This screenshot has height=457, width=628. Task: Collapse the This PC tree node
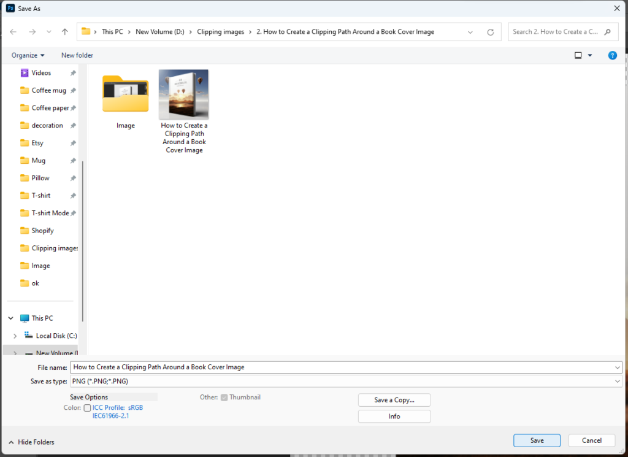click(11, 318)
